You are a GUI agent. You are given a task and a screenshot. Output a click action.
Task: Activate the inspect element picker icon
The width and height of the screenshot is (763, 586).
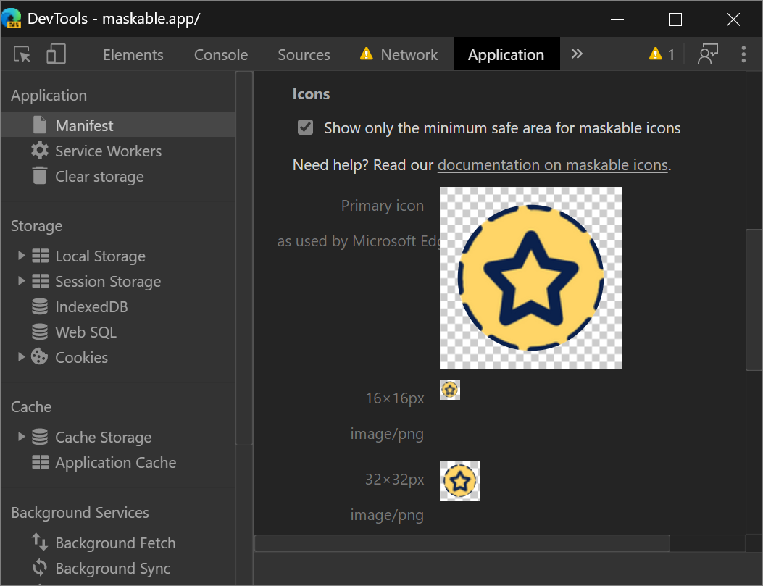pos(22,55)
